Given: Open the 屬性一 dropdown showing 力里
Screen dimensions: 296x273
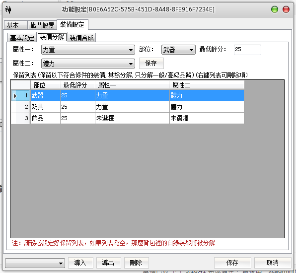Looking at the screenshot, I should pos(88,50).
